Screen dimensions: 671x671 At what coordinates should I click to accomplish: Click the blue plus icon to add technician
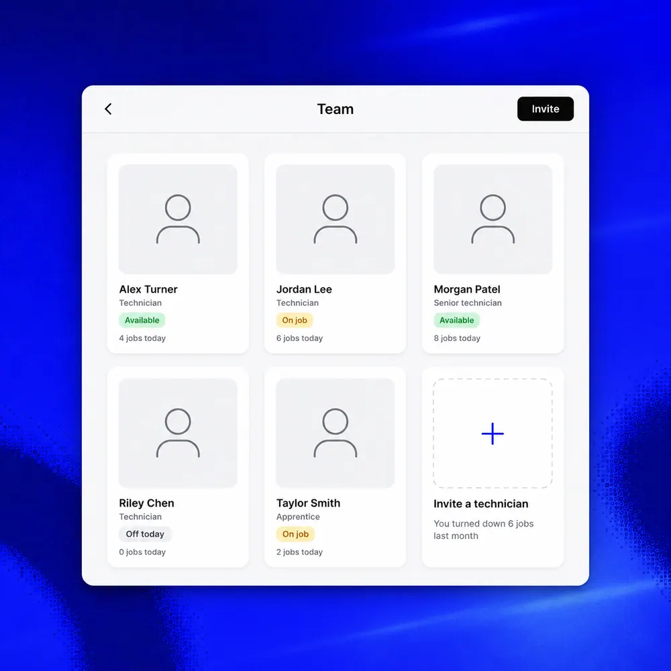493,433
